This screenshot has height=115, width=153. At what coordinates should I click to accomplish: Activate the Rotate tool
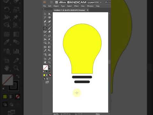pos(45,36)
